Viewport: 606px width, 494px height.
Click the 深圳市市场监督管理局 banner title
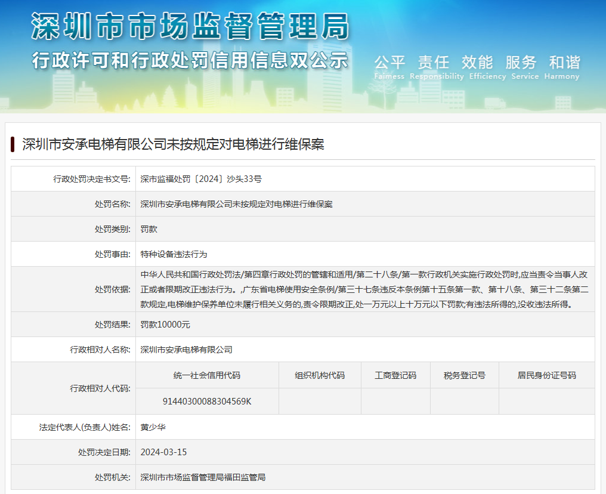coord(190,27)
